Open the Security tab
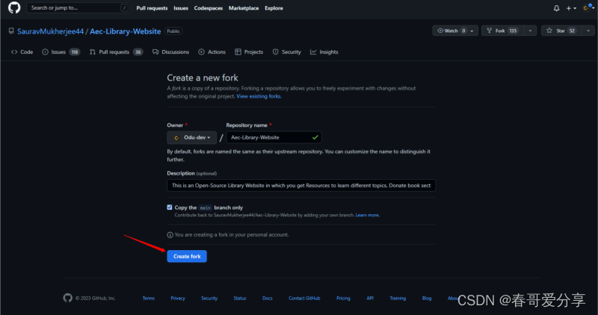Screen dimensions: 598x315 (287, 52)
